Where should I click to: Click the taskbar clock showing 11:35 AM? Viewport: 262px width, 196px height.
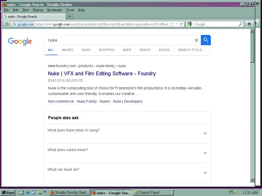(x=250, y=193)
